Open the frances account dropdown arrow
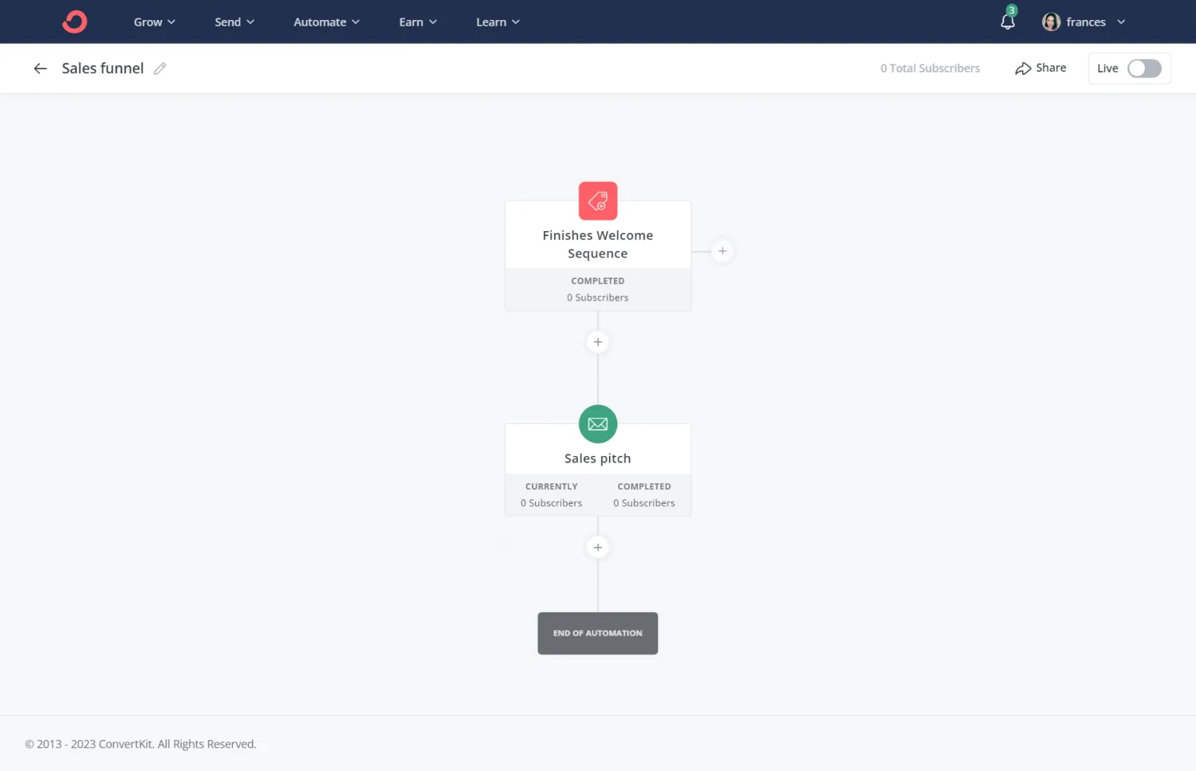The height and width of the screenshot is (771, 1196). click(1121, 22)
